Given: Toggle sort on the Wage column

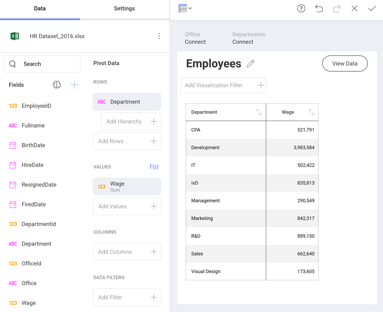Looking at the screenshot, I should click(x=311, y=112).
